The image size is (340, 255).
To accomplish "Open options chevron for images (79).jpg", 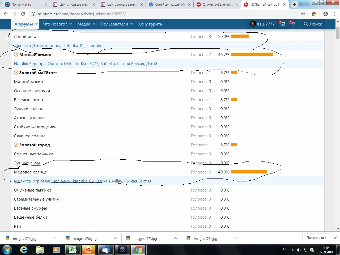I will coord(55,238).
